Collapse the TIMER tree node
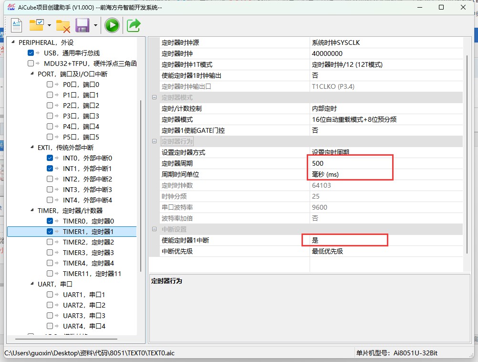The image size is (478, 362). pos(32,210)
